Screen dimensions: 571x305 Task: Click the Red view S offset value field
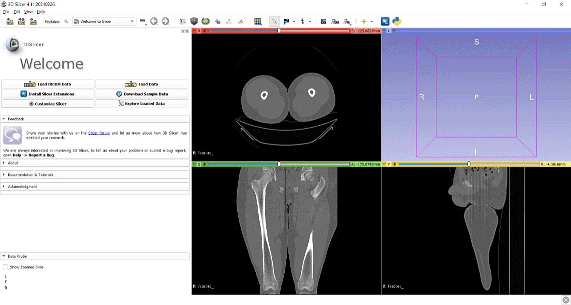click(x=365, y=31)
